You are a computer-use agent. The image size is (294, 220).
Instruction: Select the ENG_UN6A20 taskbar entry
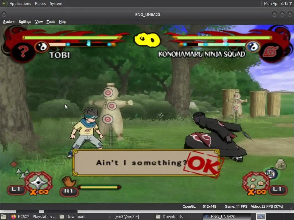(x=227, y=217)
